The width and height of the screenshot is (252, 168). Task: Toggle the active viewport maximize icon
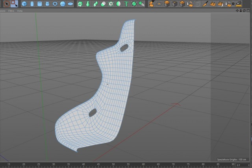(248, 11)
